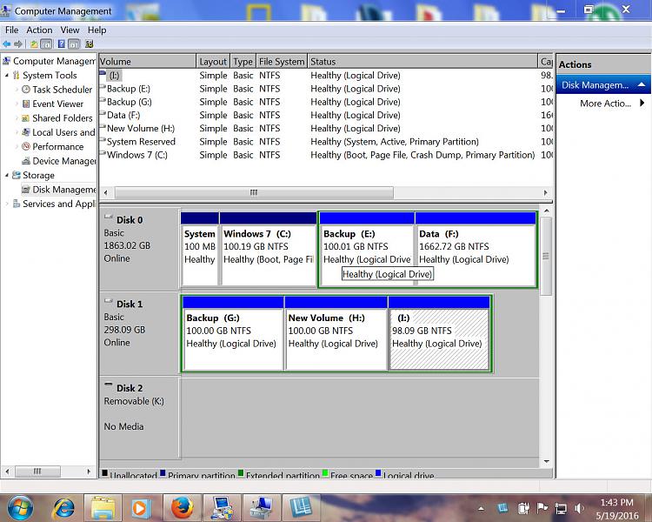Click the Computer Management root node
The image size is (652, 522).
pos(54,61)
